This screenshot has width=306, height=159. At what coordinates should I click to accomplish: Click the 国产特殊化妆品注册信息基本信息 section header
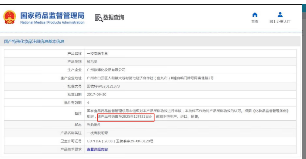pyautogui.click(x=34, y=42)
